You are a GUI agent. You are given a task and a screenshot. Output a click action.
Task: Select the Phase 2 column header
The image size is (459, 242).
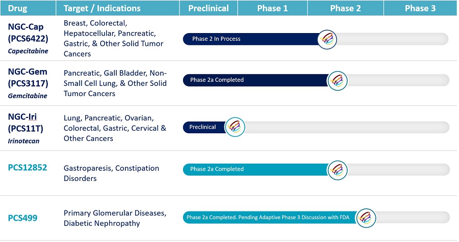(345, 8)
